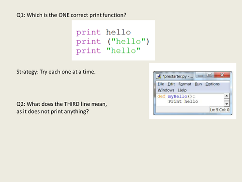This screenshot has height=182, width=242.
Task: Click the 'print ("hello")' code option
Action: pos(113,42)
